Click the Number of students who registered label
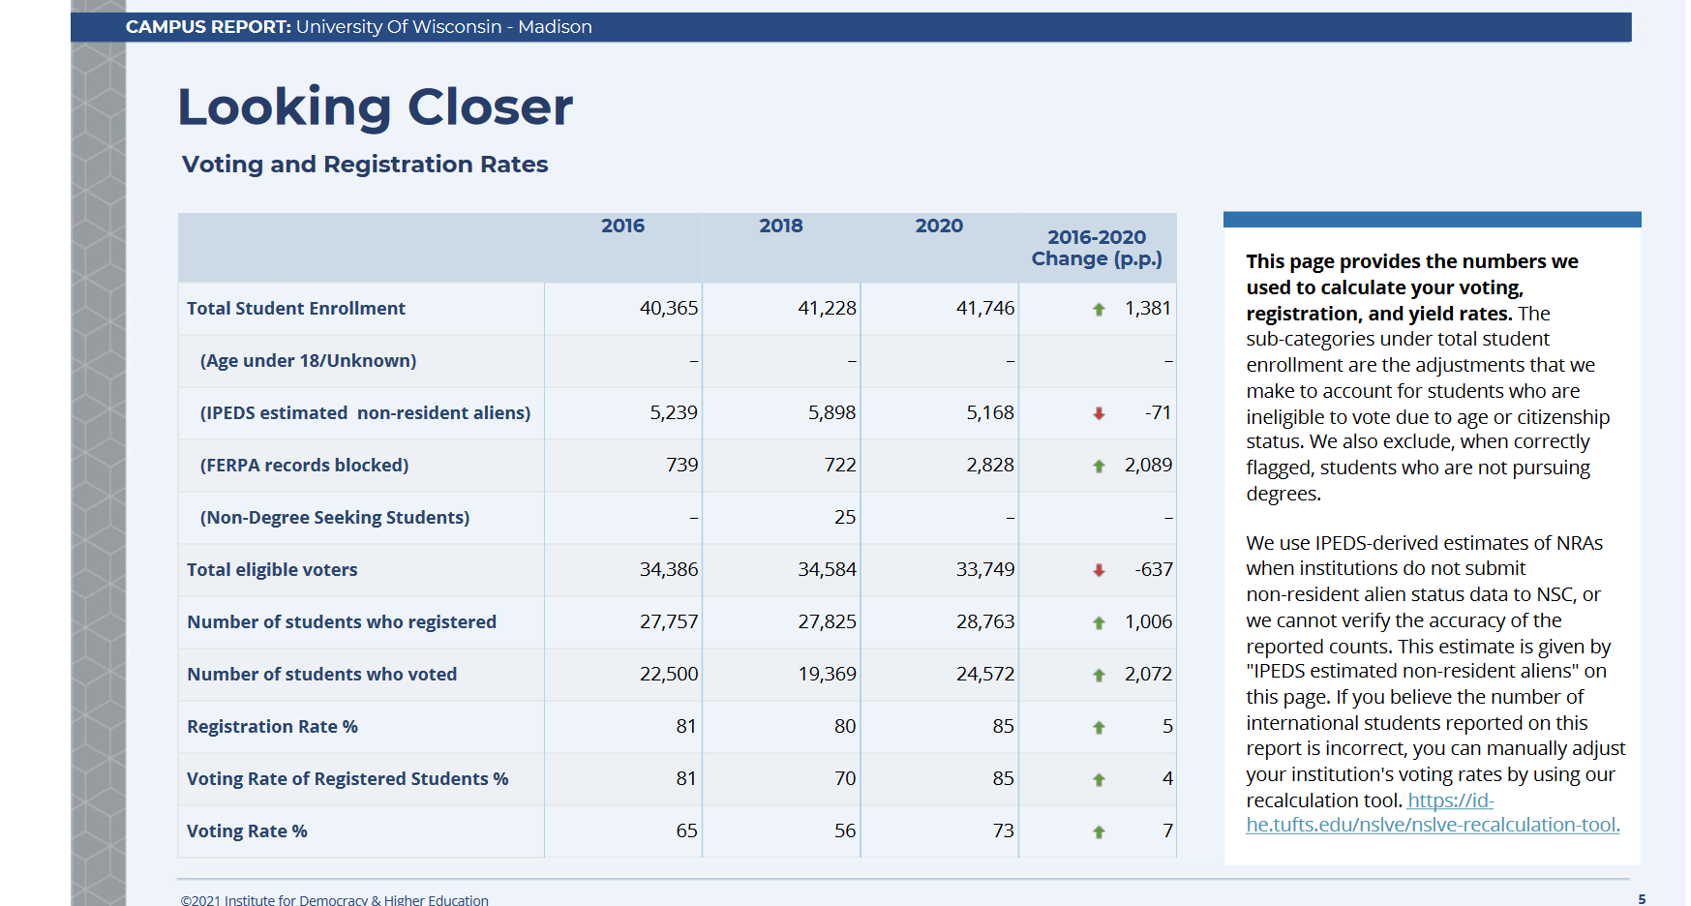Screen dimensions: 1691x906 (x=342, y=621)
